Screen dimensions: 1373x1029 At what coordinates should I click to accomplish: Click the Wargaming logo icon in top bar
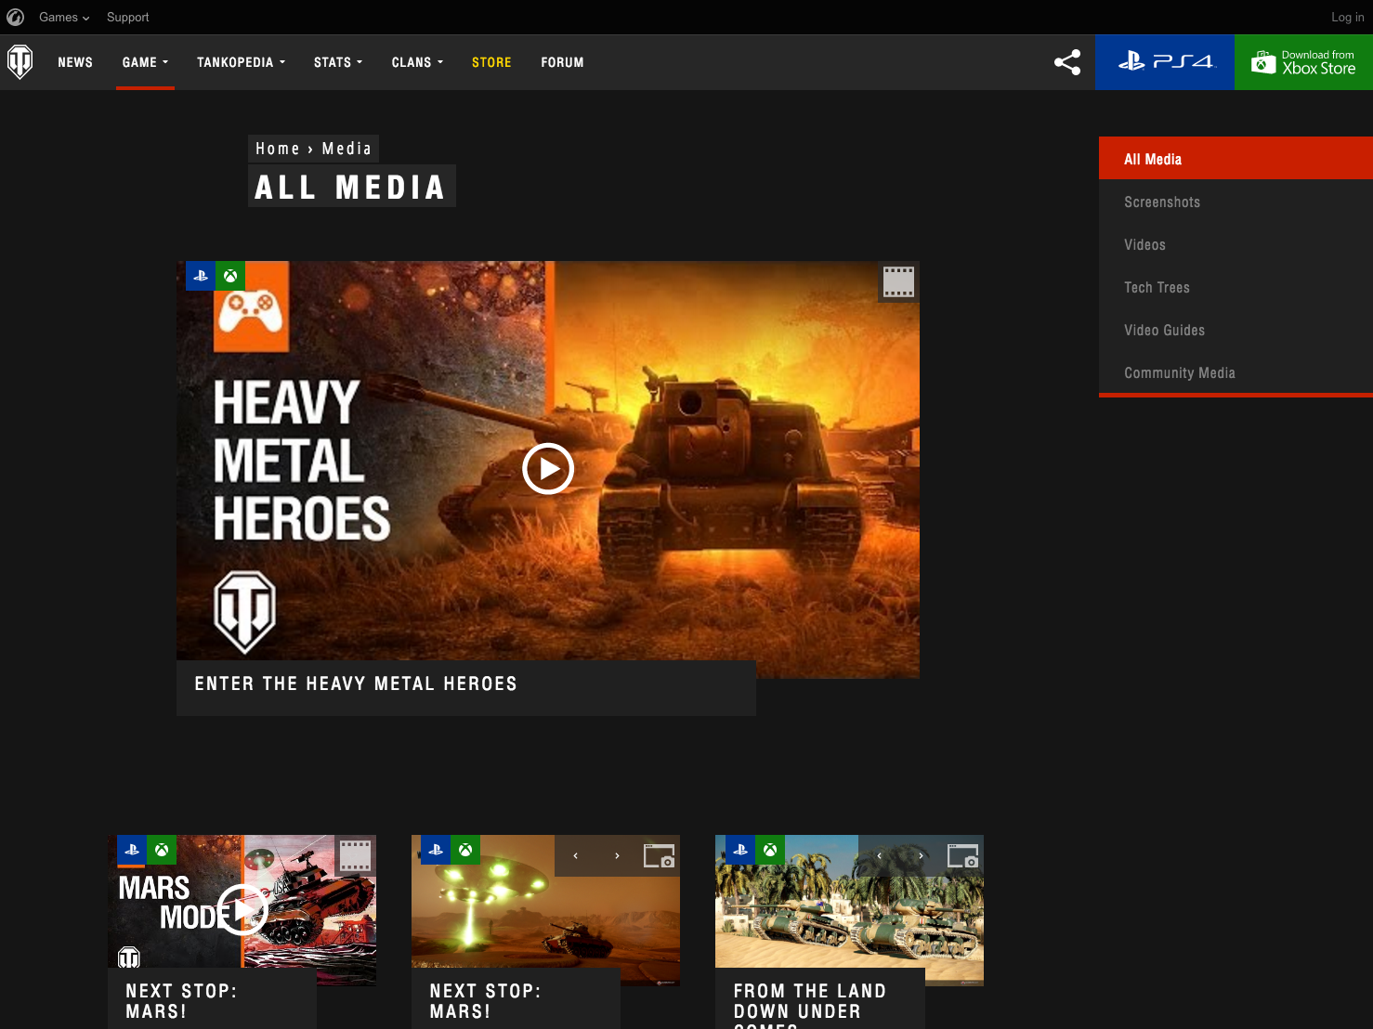(x=16, y=17)
